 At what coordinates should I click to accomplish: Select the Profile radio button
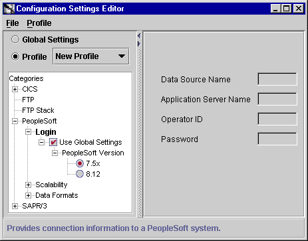[x=15, y=56]
